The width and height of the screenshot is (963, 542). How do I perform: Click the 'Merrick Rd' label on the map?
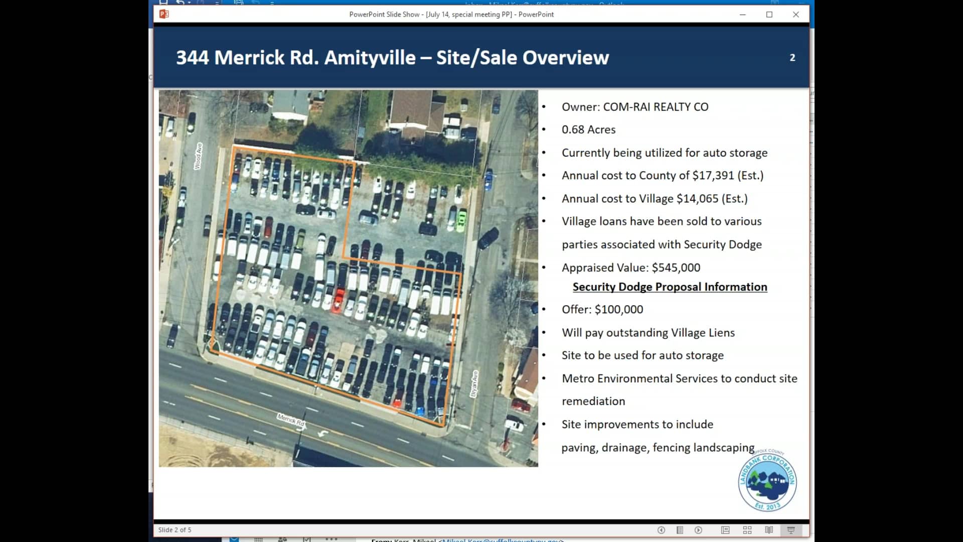click(291, 420)
